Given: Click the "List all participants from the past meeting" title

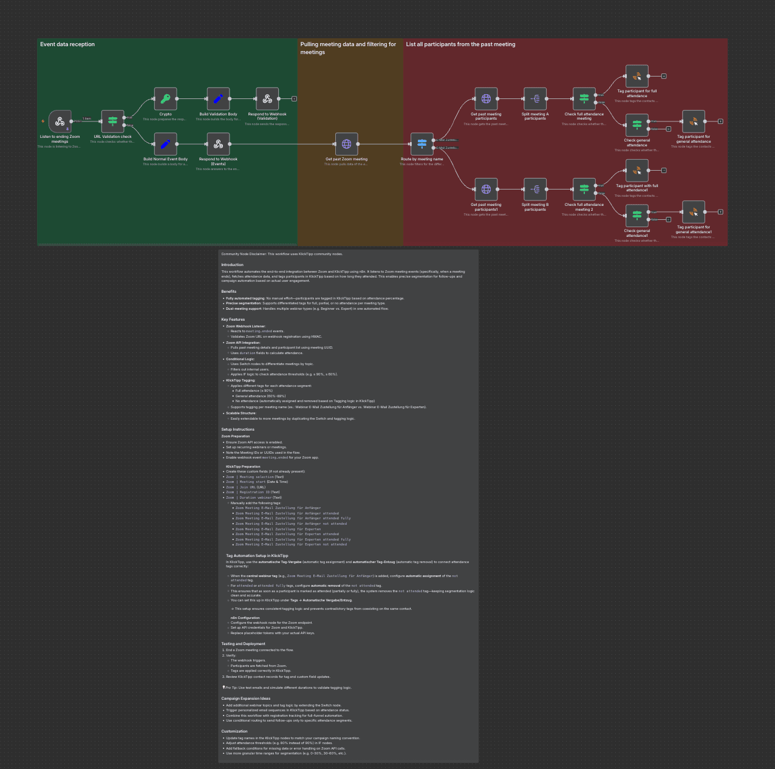Looking at the screenshot, I should [x=460, y=44].
